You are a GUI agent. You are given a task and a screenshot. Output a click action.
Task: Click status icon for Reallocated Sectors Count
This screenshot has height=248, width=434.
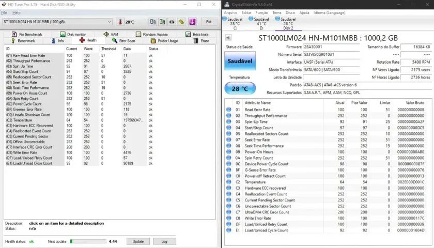[x=228, y=134]
